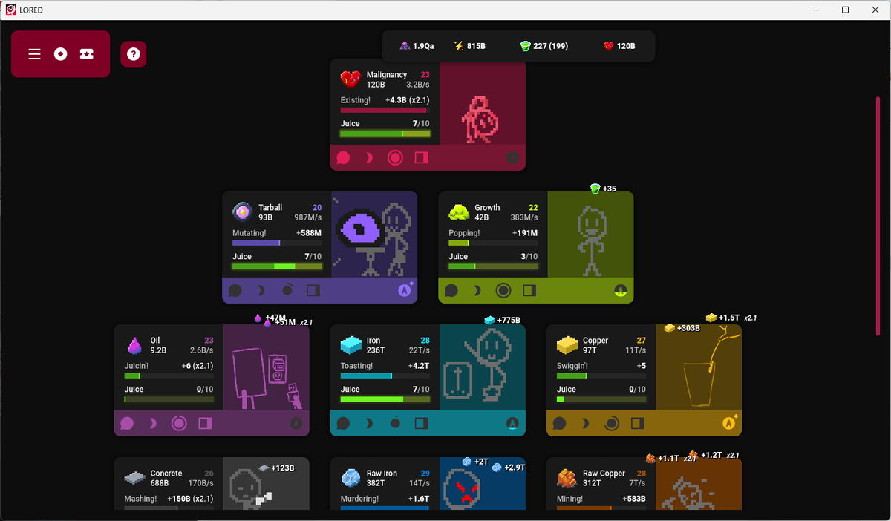The width and height of the screenshot is (891, 521).
Task: Toggle the Tarball moon sleep icon
Action: coord(261,290)
